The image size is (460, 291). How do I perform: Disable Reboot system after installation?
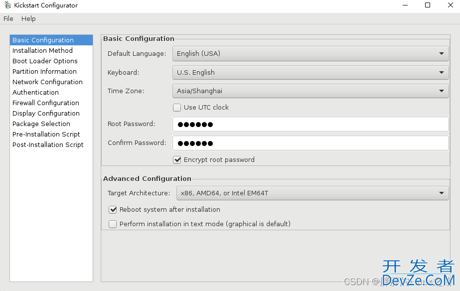pyautogui.click(x=113, y=210)
